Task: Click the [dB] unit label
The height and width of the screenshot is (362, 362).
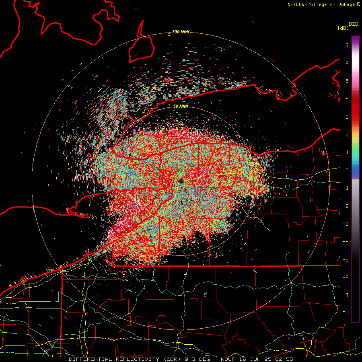Action: (x=343, y=28)
